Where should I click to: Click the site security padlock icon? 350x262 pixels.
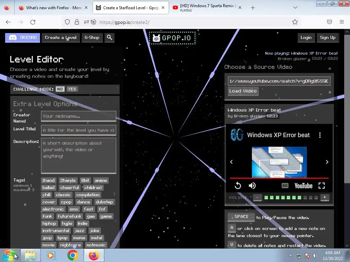tap(77, 22)
